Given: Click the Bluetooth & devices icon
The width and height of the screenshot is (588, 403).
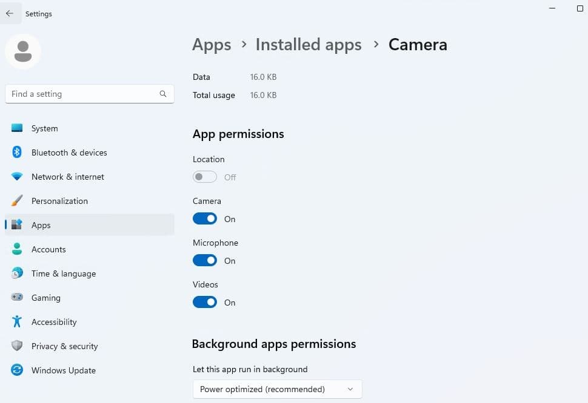Looking at the screenshot, I should pos(17,152).
